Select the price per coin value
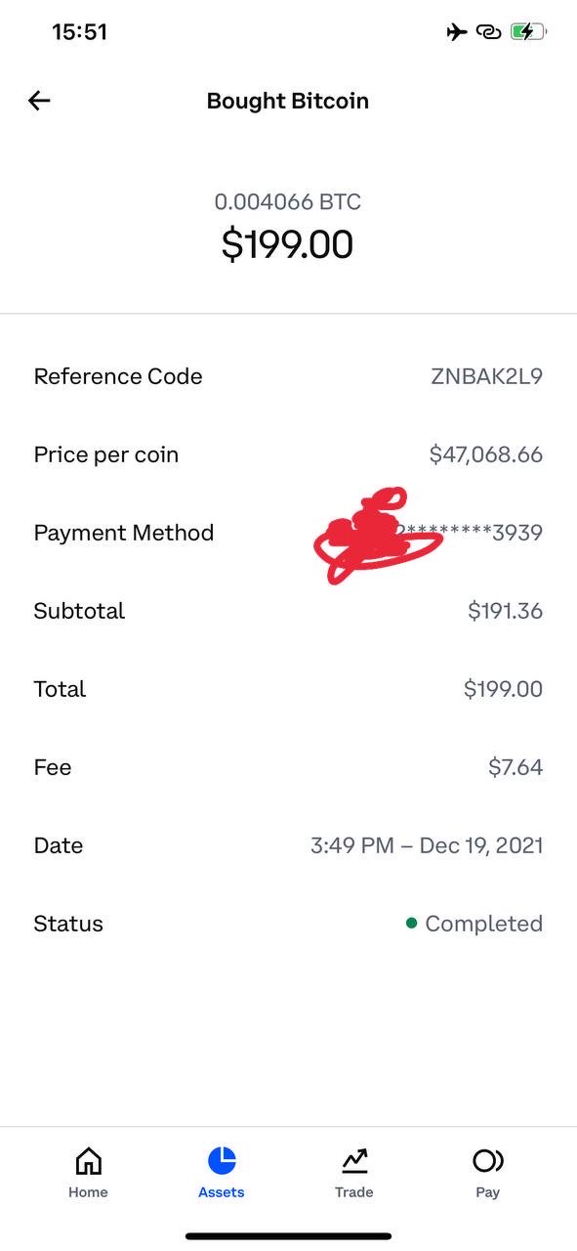The image size is (577, 1251). click(x=486, y=454)
